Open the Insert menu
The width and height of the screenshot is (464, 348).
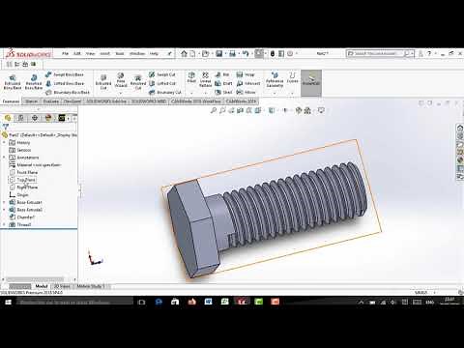pos(105,53)
